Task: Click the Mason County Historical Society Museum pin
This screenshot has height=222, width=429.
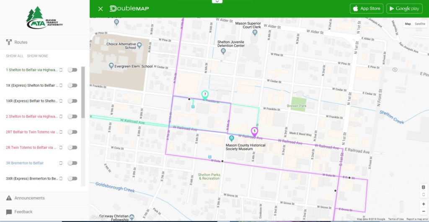Action: point(231,138)
